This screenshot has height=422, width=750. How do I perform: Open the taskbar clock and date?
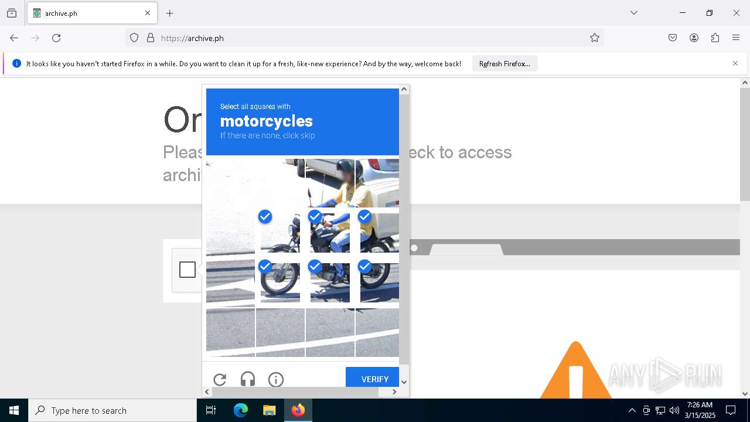[x=700, y=410]
